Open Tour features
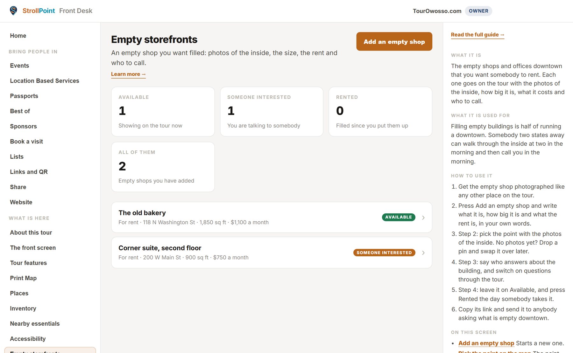The width and height of the screenshot is (573, 353). [28, 263]
